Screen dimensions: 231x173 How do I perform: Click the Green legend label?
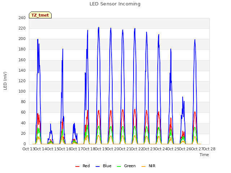pos(130,166)
